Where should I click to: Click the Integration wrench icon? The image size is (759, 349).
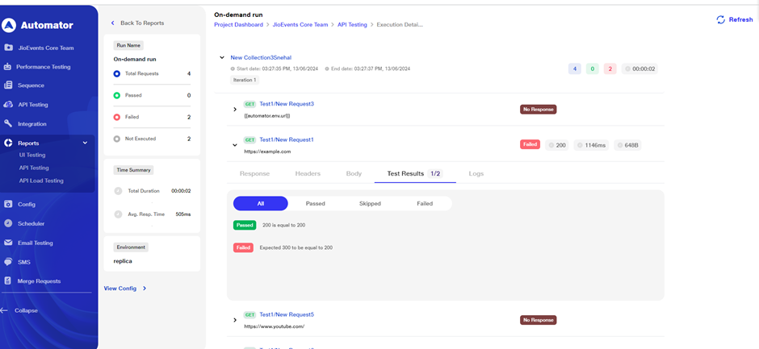8,124
